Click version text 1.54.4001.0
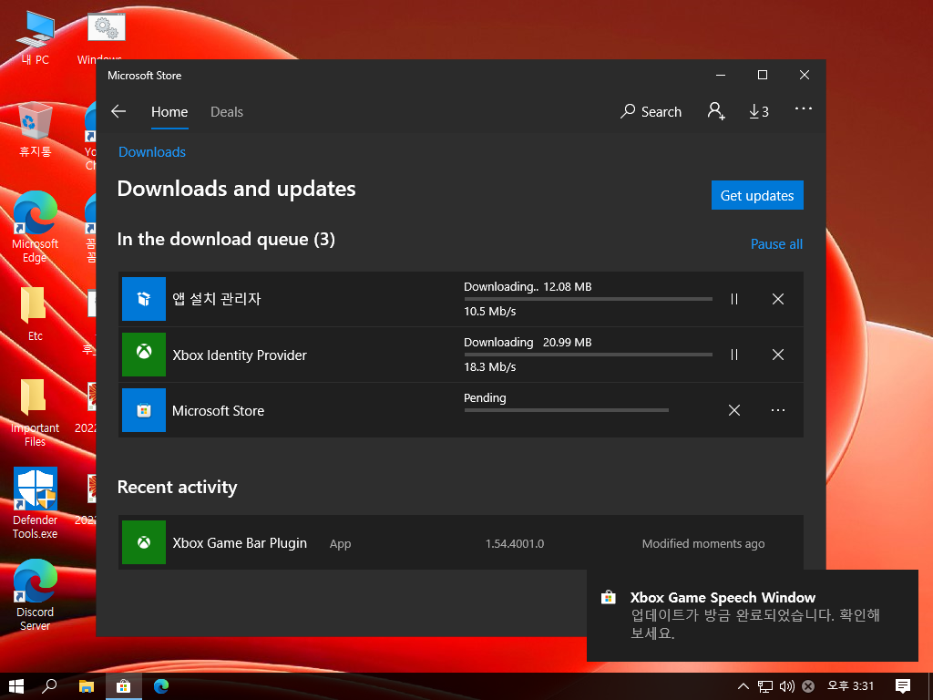Image resolution: width=933 pixels, height=700 pixels. [515, 543]
